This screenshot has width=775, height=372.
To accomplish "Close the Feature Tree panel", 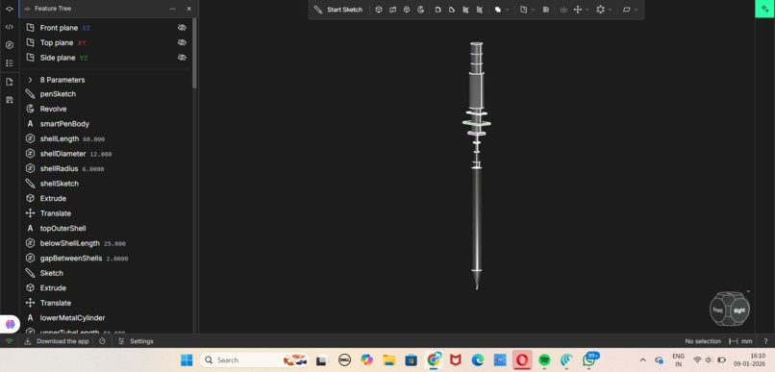I will pyautogui.click(x=188, y=9).
